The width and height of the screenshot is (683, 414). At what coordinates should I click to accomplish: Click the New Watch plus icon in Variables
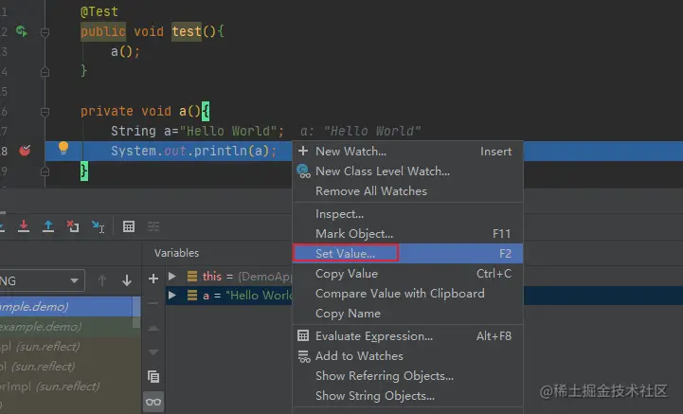(153, 279)
